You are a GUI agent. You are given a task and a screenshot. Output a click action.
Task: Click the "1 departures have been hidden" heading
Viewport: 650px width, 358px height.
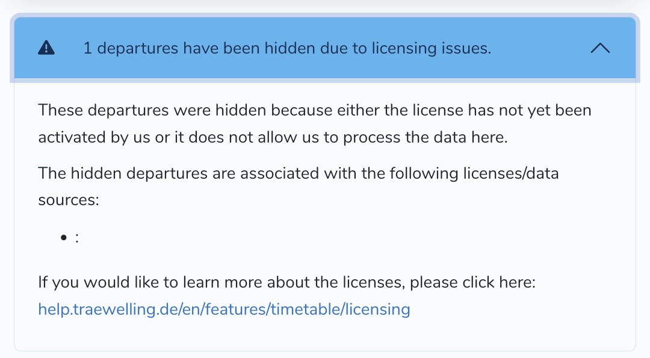287,49
